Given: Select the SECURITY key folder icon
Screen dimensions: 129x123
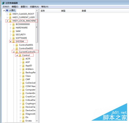Looking at the screenshot, I should (13, 35).
